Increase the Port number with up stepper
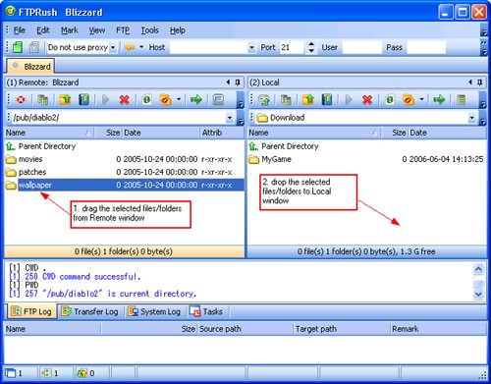Image resolution: width=491 pixels, height=384 pixels. (x=311, y=44)
